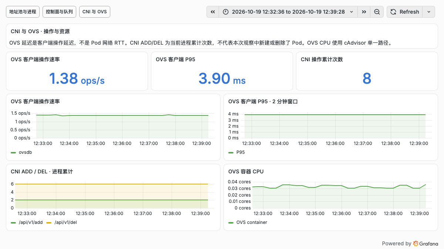Click the CNI 操作累计次数 stat panel title
Image resolution: width=444 pixels, height=249 pixels.
click(x=322, y=59)
